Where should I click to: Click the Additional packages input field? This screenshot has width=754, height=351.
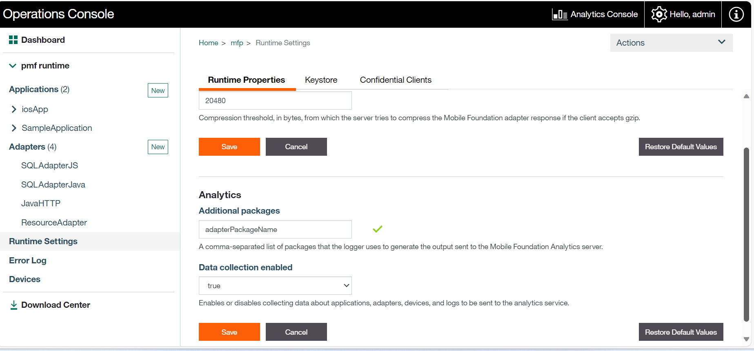(275, 230)
